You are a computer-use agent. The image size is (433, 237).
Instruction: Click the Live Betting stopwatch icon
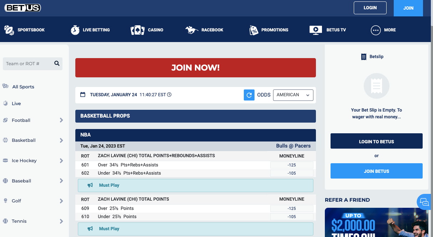tap(75, 30)
